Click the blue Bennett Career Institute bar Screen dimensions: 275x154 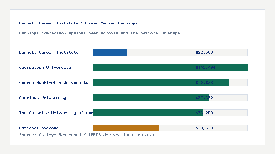[x=110, y=53]
